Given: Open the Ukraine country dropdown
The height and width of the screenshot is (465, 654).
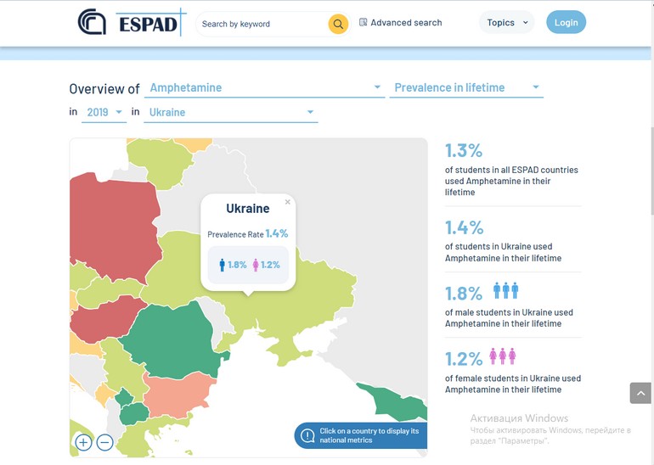Looking at the screenshot, I should click(310, 112).
